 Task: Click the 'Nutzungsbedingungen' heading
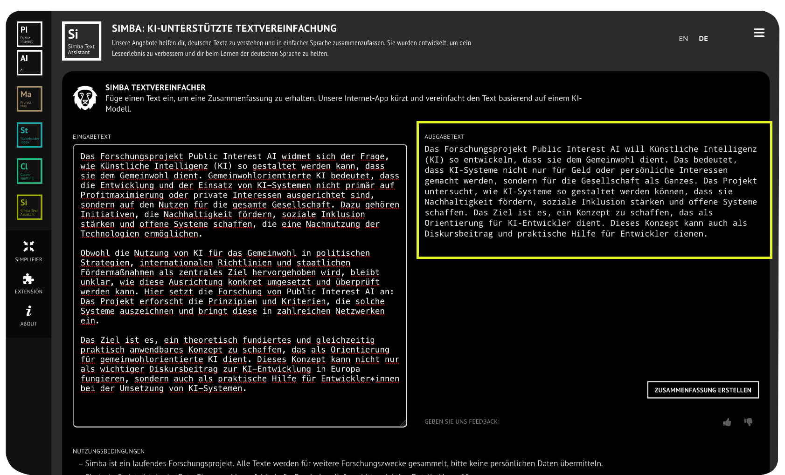tap(109, 451)
